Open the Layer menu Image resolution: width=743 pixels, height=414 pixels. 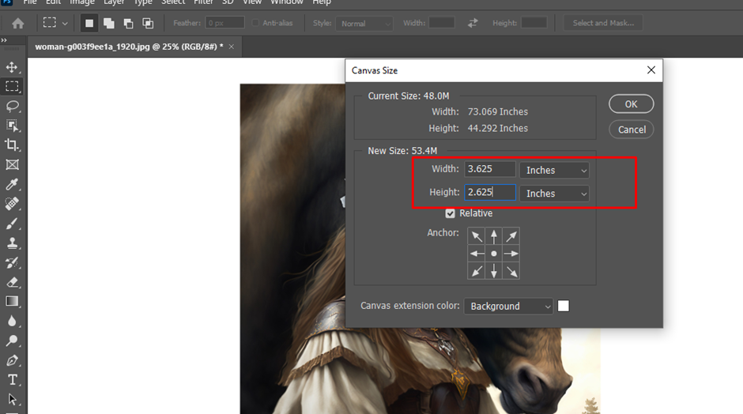(114, 2)
